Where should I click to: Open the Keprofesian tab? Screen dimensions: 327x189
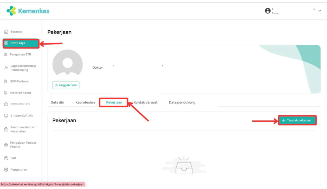pos(85,102)
